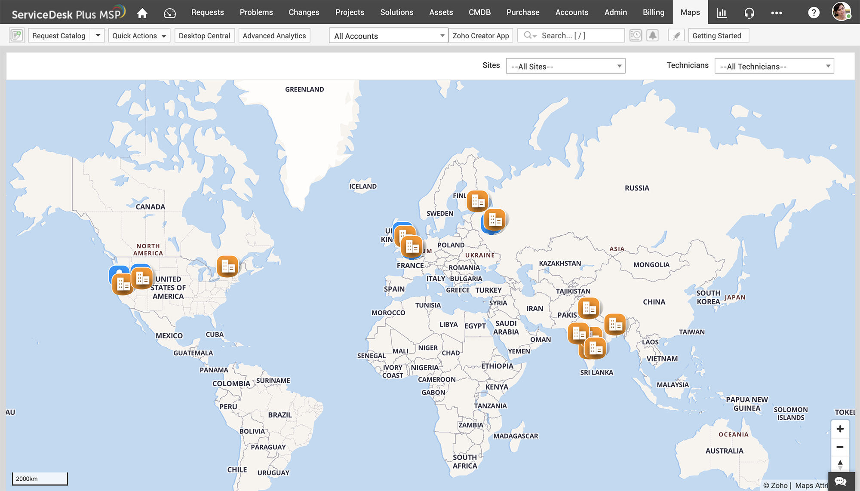Click the rocket quick-launch icon
The height and width of the screenshot is (491, 860).
click(676, 36)
